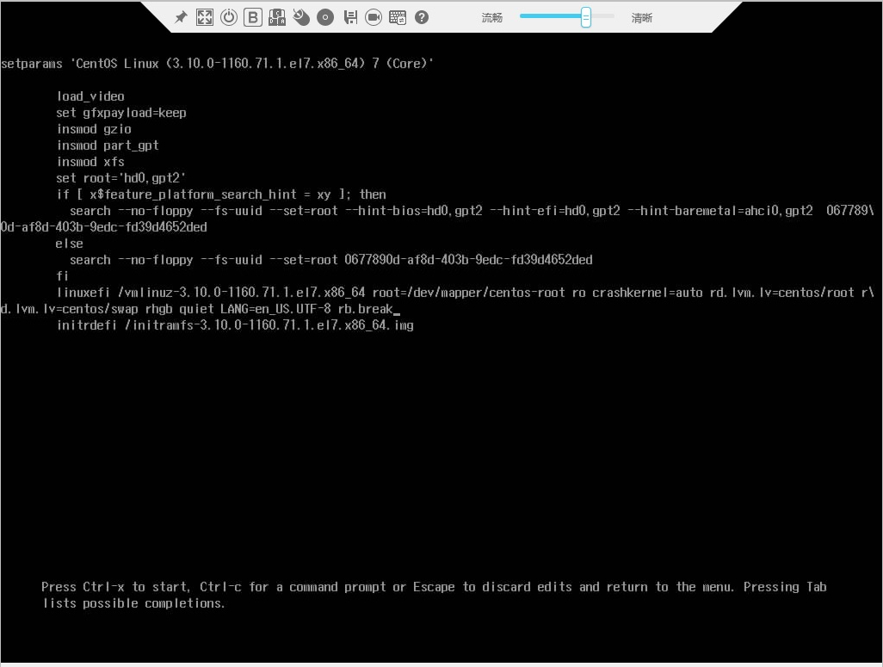
Task: Click 'root=/dev/mapper/centos-root' on the linuxefi line
Action: [468, 293]
